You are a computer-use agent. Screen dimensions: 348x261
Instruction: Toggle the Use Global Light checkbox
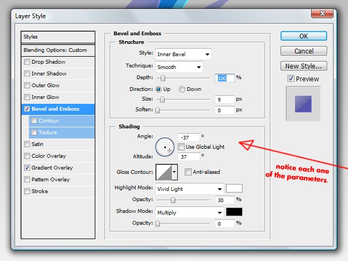pos(181,147)
